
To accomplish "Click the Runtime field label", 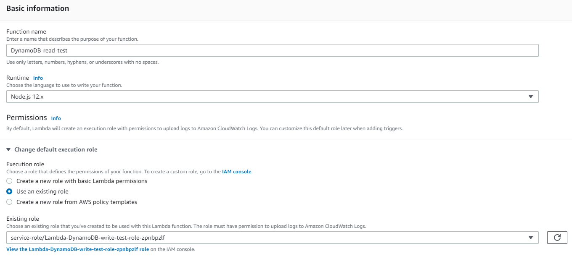I will [18, 78].
